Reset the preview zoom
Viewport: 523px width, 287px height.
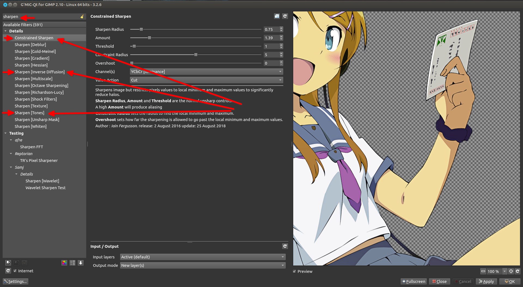click(x=518, y=271)
